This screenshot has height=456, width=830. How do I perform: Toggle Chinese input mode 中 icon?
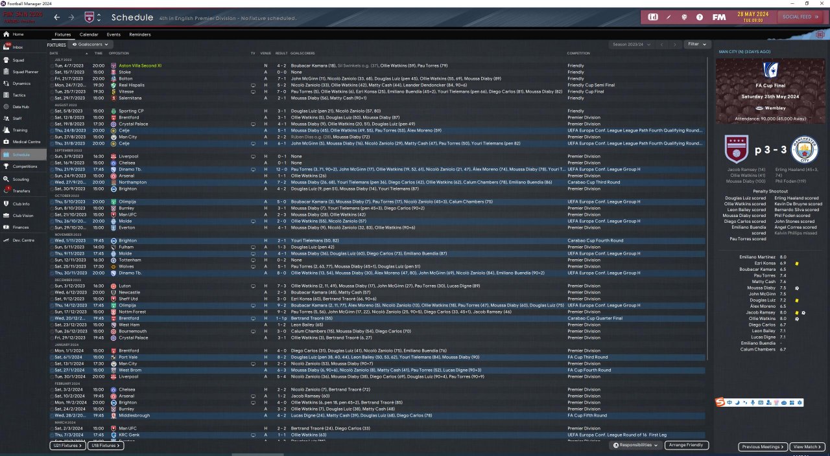[729, 403]
